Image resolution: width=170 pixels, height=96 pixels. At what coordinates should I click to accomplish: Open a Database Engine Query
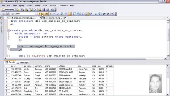[x=18, y=10]
